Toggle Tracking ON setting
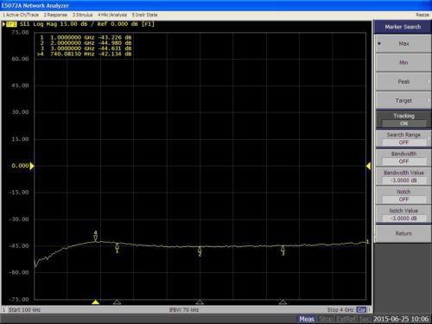Viewport: 432px width, 324px height. click(403, 119)
